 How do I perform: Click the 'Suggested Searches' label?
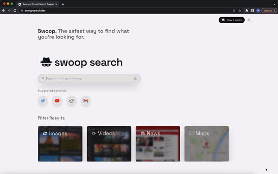click(52, 91)
